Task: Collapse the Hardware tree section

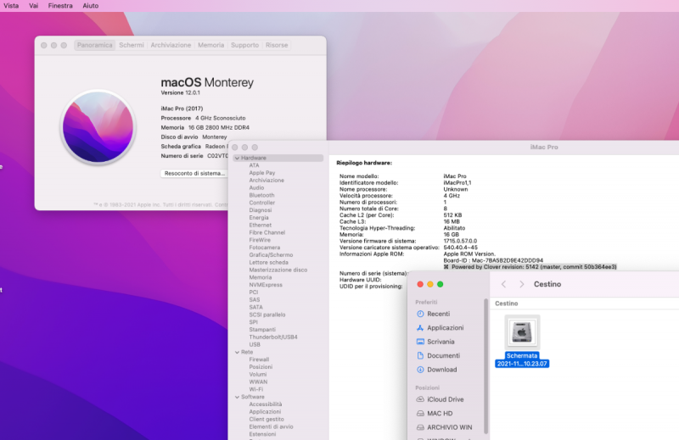Action: coord(236,158)
